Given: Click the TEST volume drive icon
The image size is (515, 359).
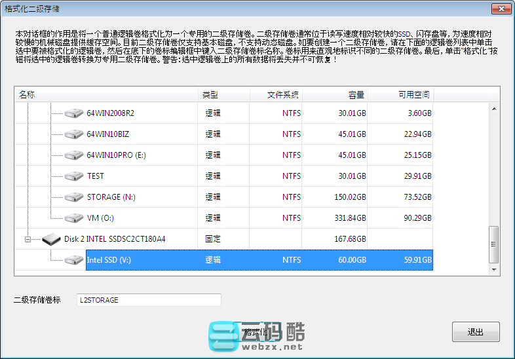Looking at the screenshot, I should click(74, 176).
